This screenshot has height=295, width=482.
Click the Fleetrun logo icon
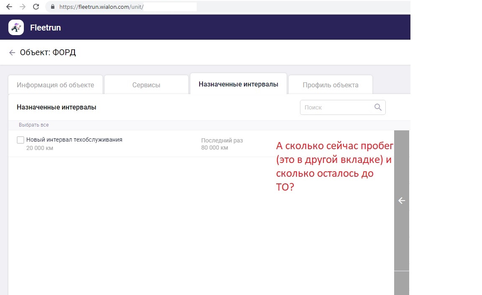(x=16, y=28)
